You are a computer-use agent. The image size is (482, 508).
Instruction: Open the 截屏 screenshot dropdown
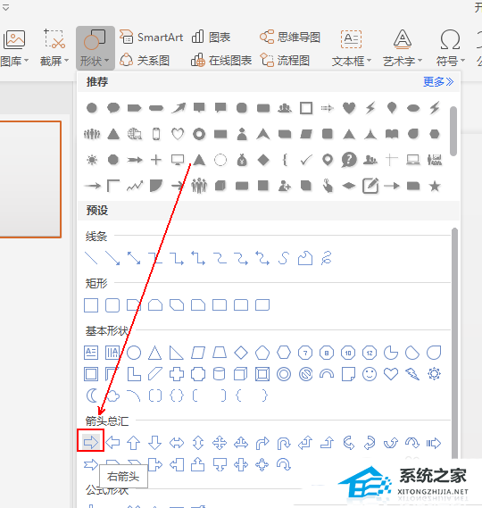tap(54, 48)
